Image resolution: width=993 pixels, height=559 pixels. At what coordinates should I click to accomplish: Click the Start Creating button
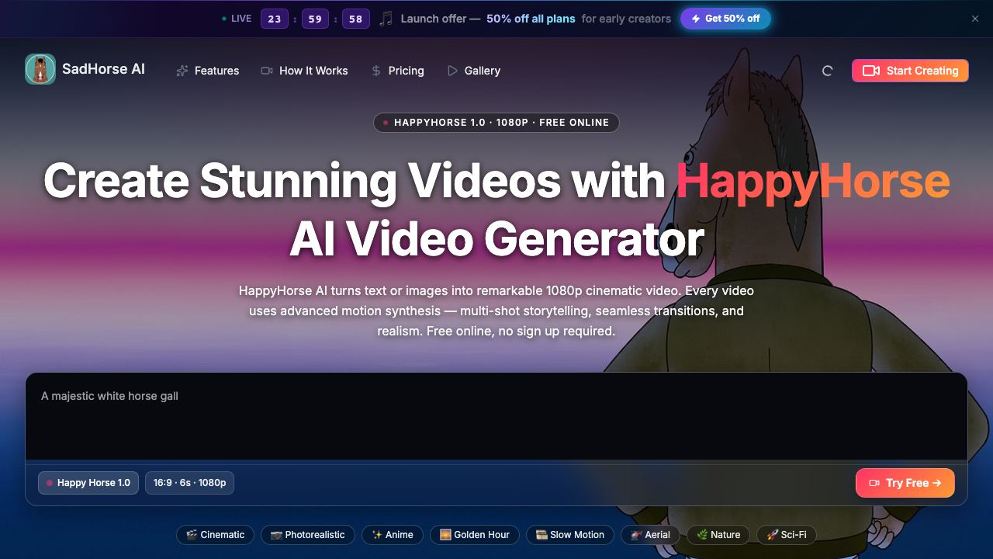coord(910,71)
